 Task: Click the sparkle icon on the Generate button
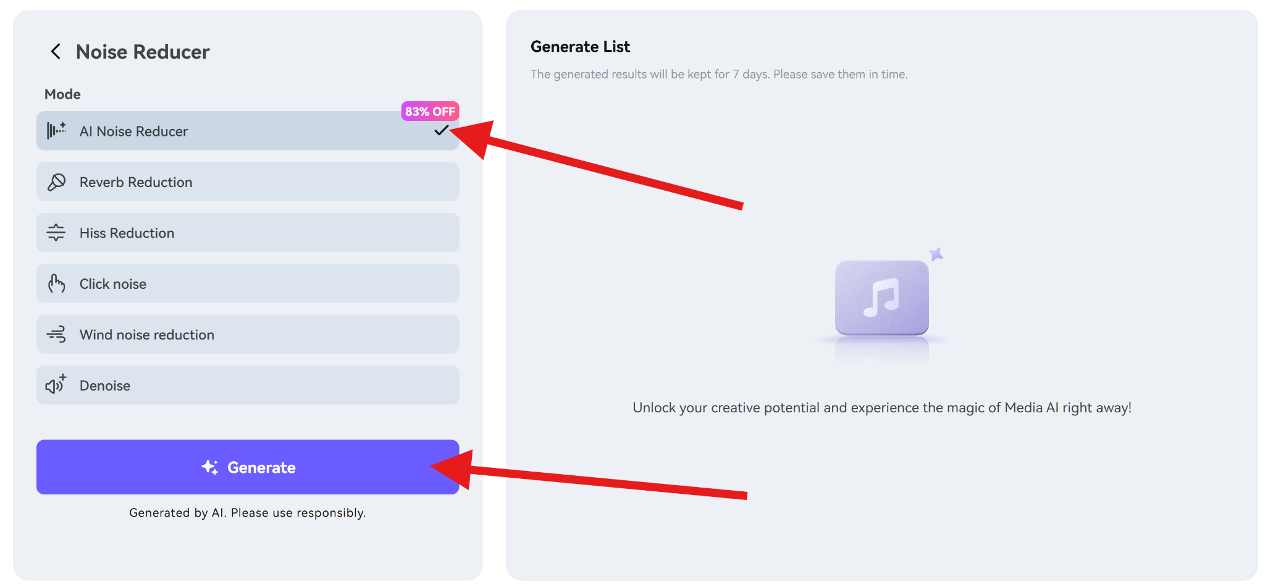tap(210, 467)
